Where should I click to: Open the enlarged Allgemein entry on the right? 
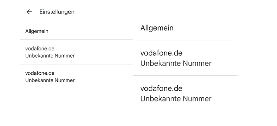point(157,28)
